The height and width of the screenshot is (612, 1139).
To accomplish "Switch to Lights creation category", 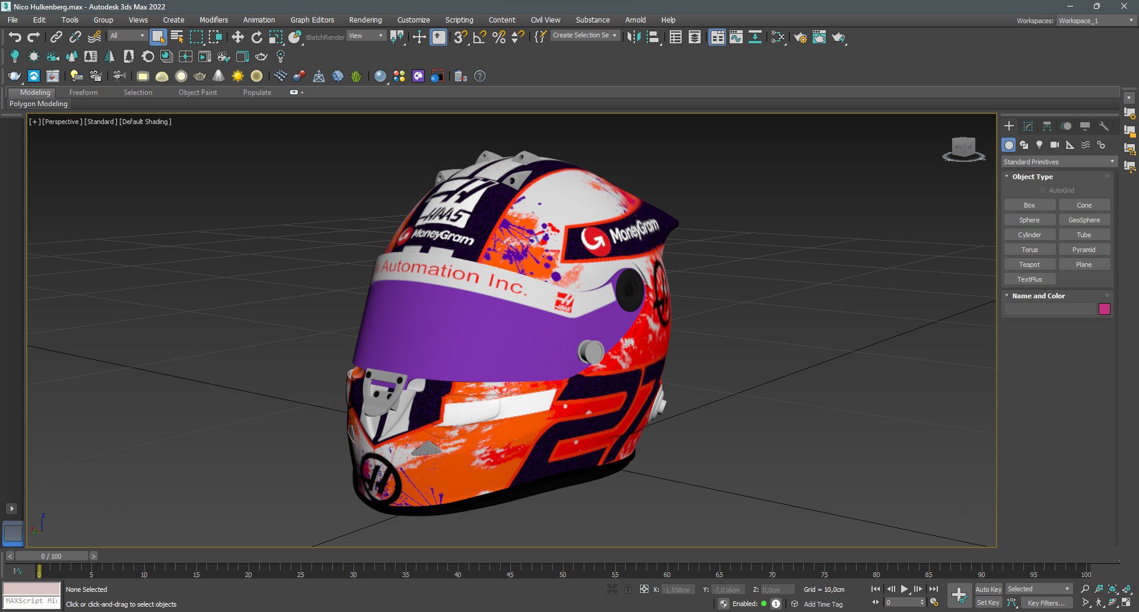I will tap(1039, 145).
